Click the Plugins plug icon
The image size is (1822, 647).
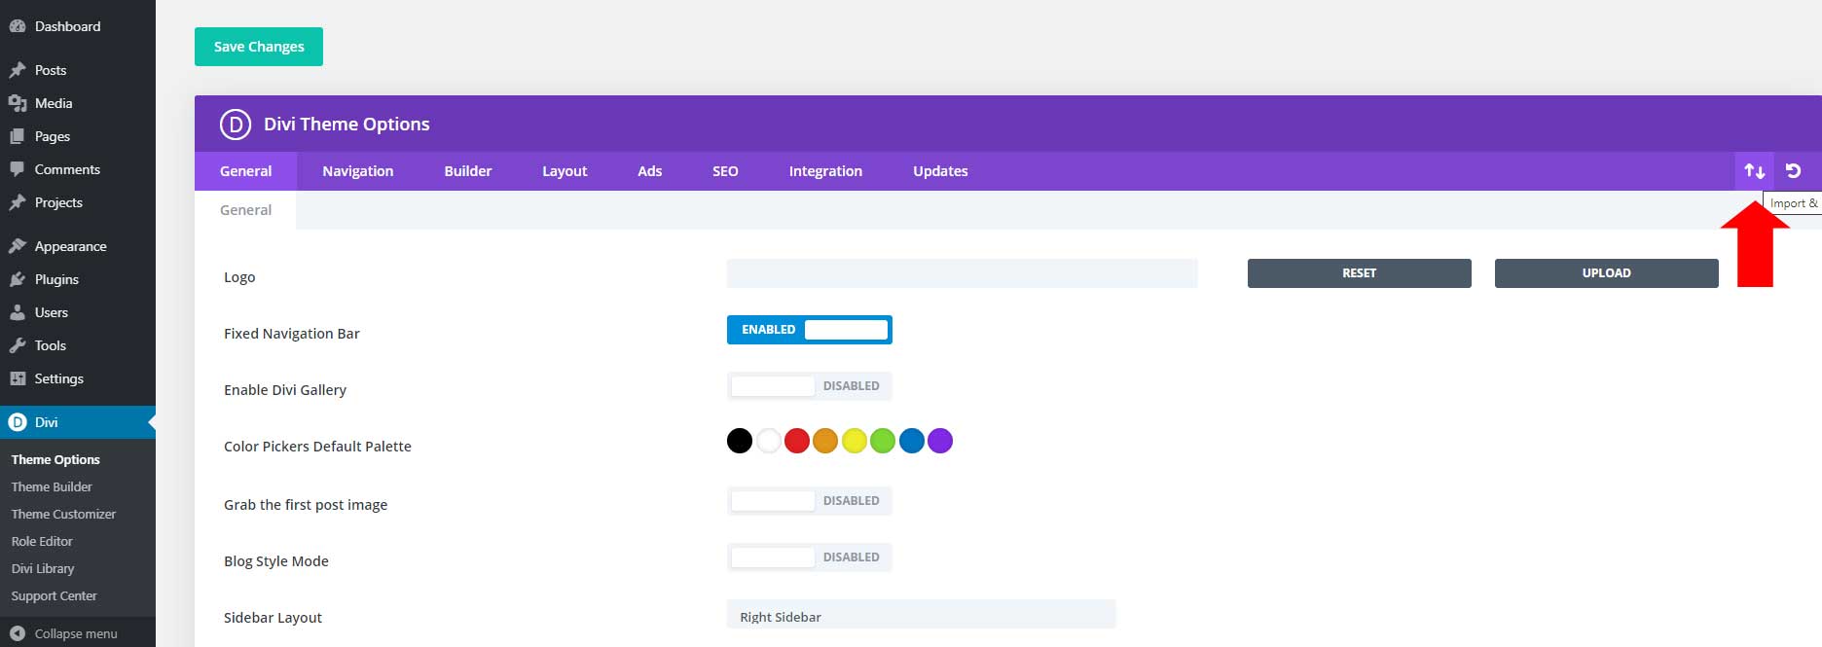point(18,279)
